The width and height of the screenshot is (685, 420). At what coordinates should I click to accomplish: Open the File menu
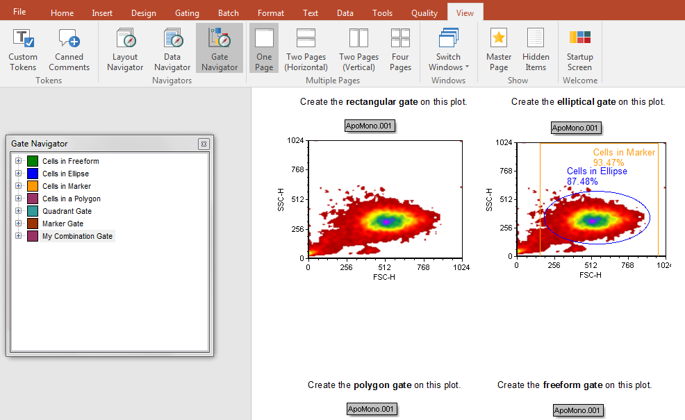tap(19, 12)
